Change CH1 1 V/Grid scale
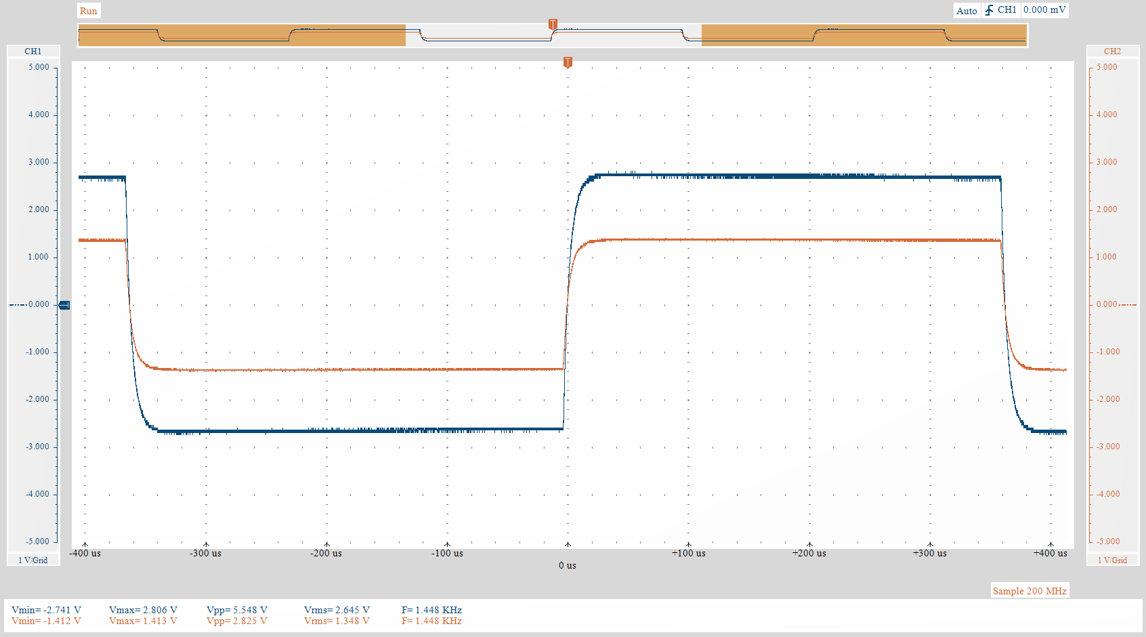1146x637 pixels. click(33, 560)
